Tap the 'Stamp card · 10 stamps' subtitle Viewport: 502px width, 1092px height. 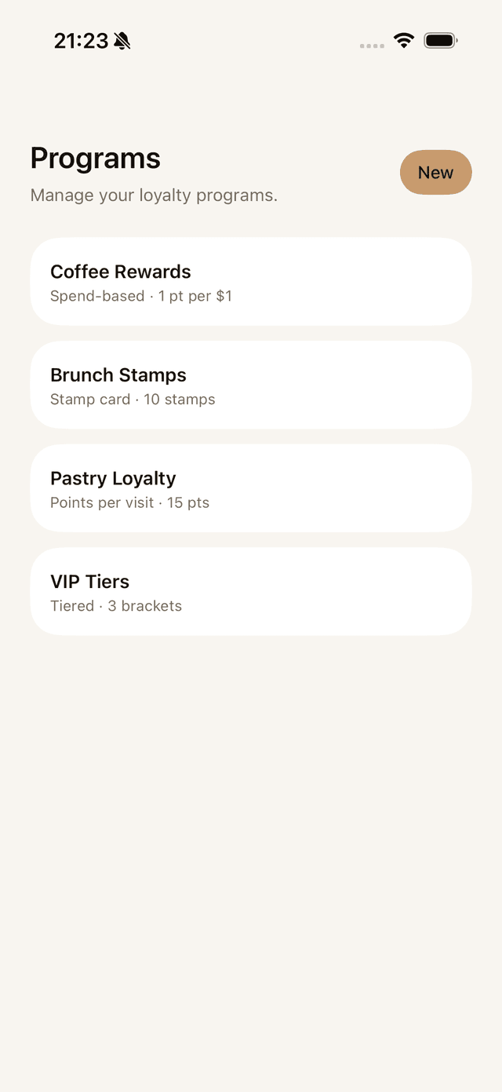pyautogui.click(x=133, y=399)
